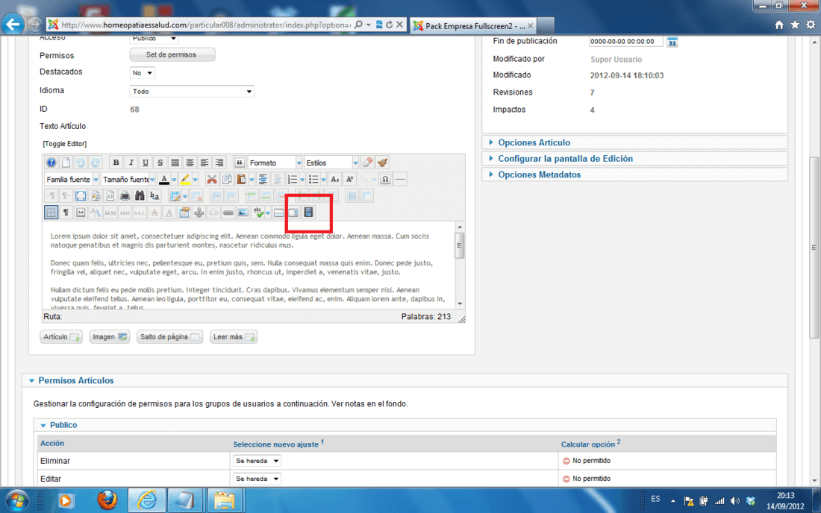
Task: Open the editor help icon
Action: (51, 163)
